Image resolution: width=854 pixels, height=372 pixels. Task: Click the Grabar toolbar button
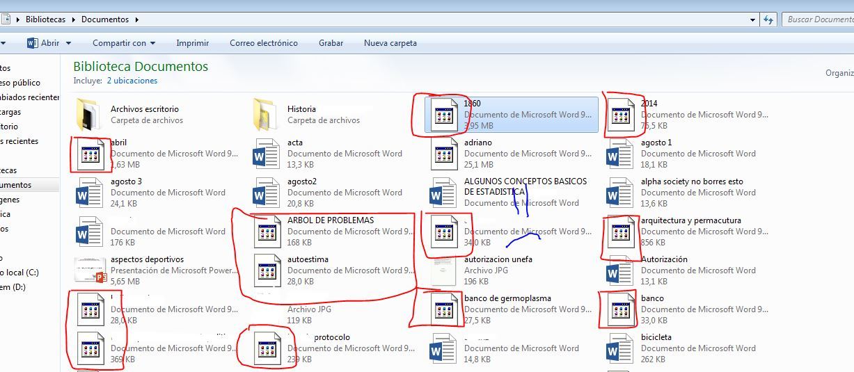[x=331, y=43]
